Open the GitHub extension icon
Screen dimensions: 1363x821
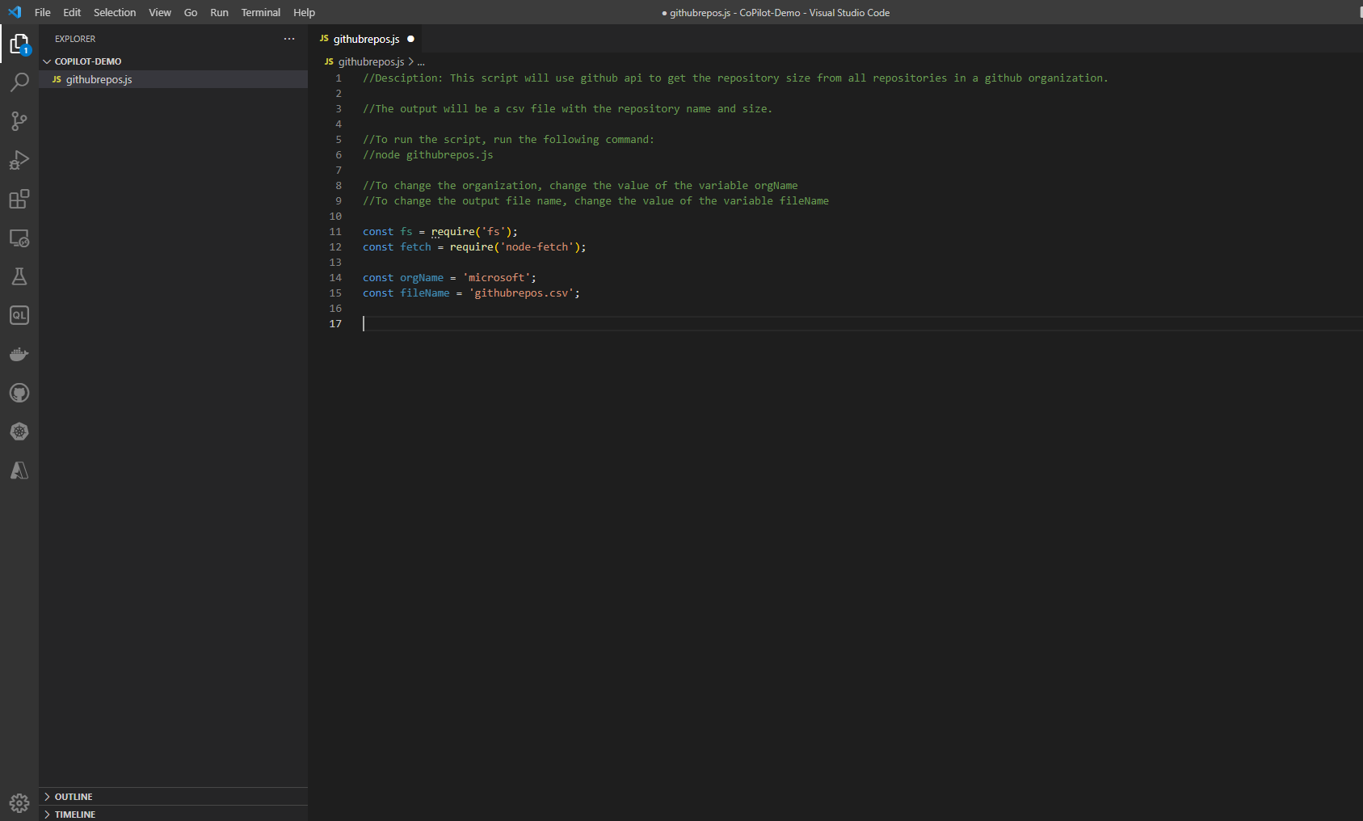coord(19,393)
